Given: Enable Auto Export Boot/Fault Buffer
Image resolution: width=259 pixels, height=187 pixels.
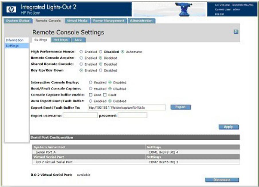Looking at the screenshot, I should pos(91,101).
